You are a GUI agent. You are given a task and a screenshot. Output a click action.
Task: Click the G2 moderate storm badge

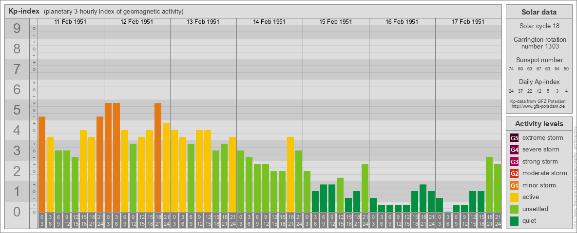click(x=514, y=173)
